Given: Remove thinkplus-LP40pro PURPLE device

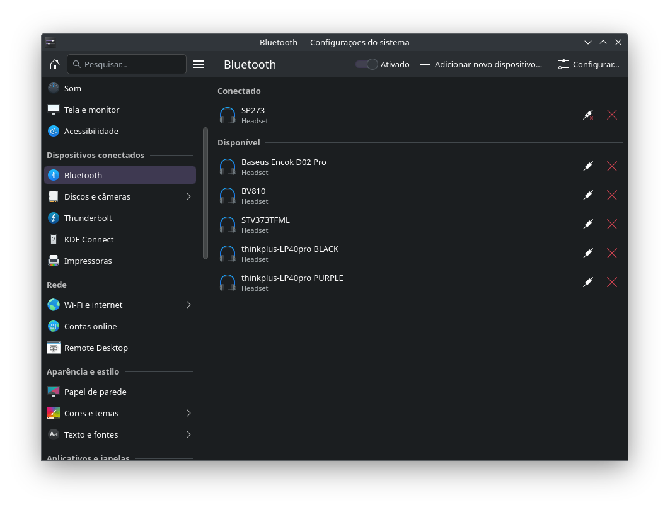Looking at the screenshot, I should [x=612, y=282].
